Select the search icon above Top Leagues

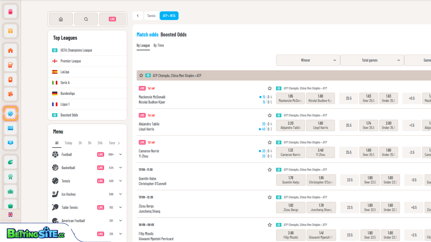(86, 19)
